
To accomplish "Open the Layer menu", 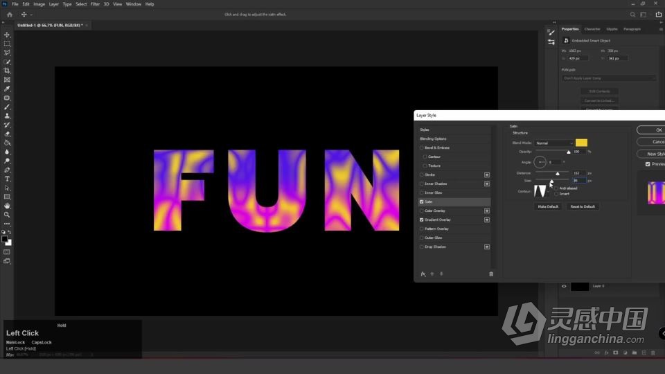I will pos(54,4).
